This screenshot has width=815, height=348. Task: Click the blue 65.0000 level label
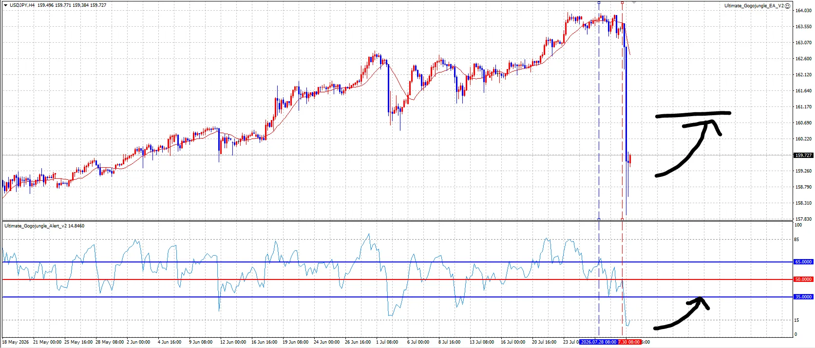[x=803, y=262]
